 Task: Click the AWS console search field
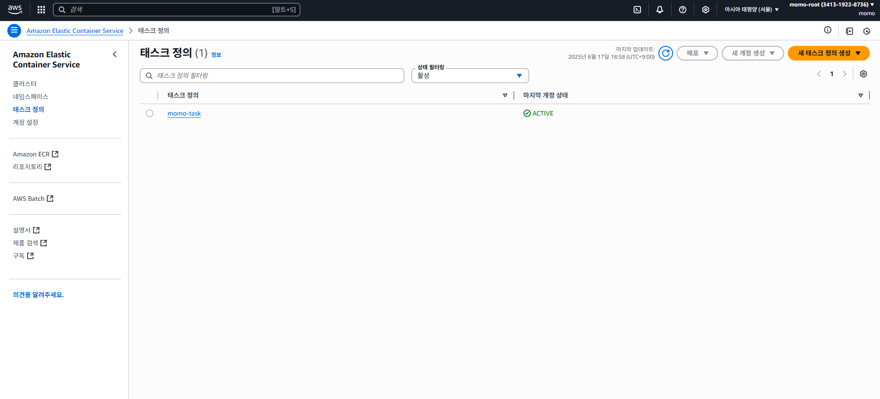click(x=177, y=10)
